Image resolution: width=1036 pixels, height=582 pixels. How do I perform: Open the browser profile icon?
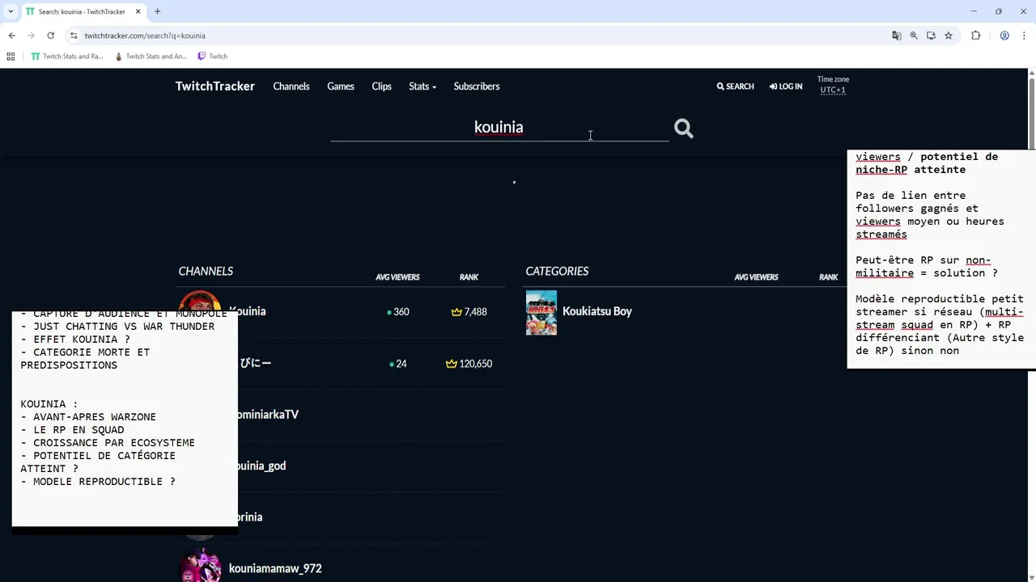point(1004,36)
